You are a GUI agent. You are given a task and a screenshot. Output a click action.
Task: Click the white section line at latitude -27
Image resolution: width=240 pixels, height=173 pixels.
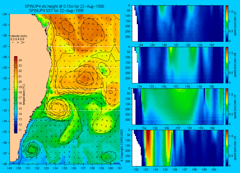(x=85, y=46)
